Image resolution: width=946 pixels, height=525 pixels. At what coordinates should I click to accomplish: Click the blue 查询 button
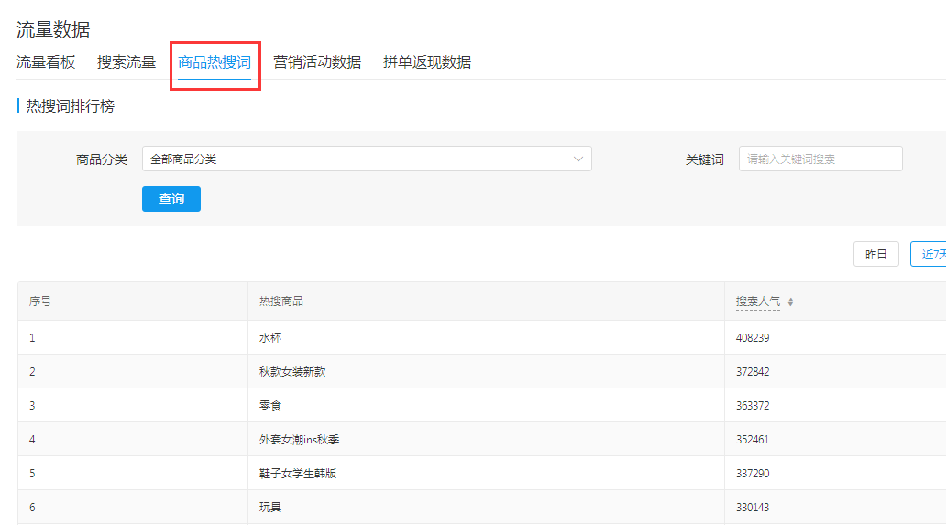pyautogui.click(x=171, y=199)
